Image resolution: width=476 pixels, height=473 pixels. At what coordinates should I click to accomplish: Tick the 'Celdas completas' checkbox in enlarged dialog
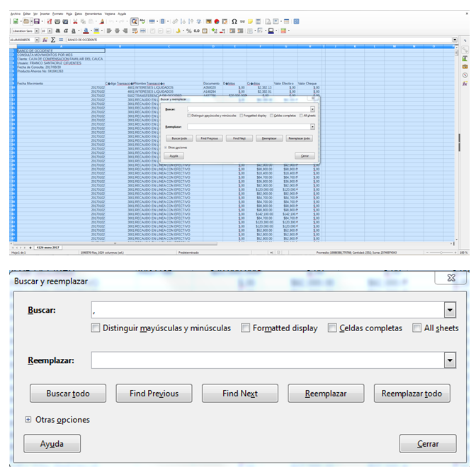[332, 328]
